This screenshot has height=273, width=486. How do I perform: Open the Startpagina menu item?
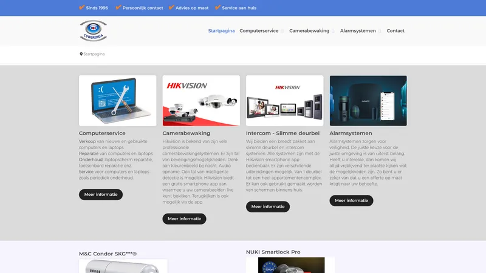click(x=221, y=31)
